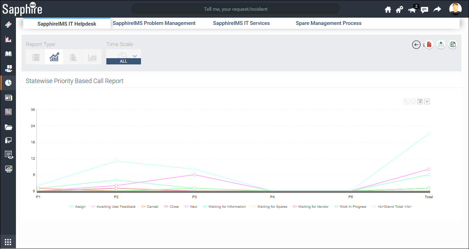Expand the Time Scale ALL dropdown
The image size is (469, 249).
(135, 56)
